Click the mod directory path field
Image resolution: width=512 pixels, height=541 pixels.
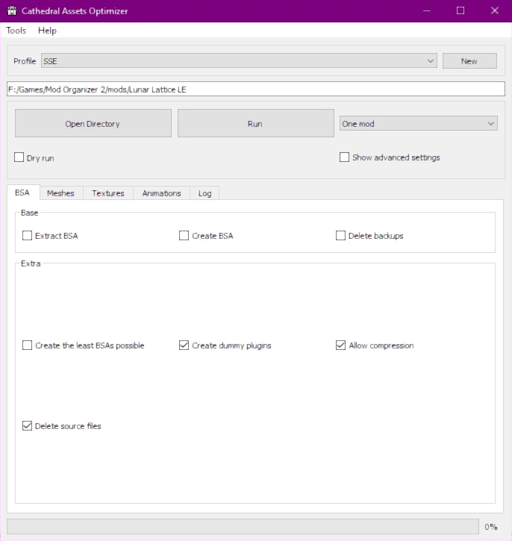coord(256,90)
